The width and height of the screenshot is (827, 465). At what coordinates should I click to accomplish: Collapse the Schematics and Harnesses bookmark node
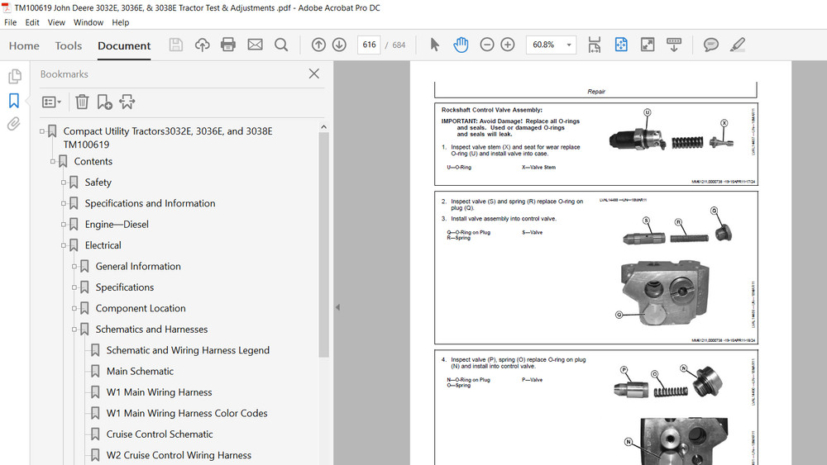(x=74, y=329)
